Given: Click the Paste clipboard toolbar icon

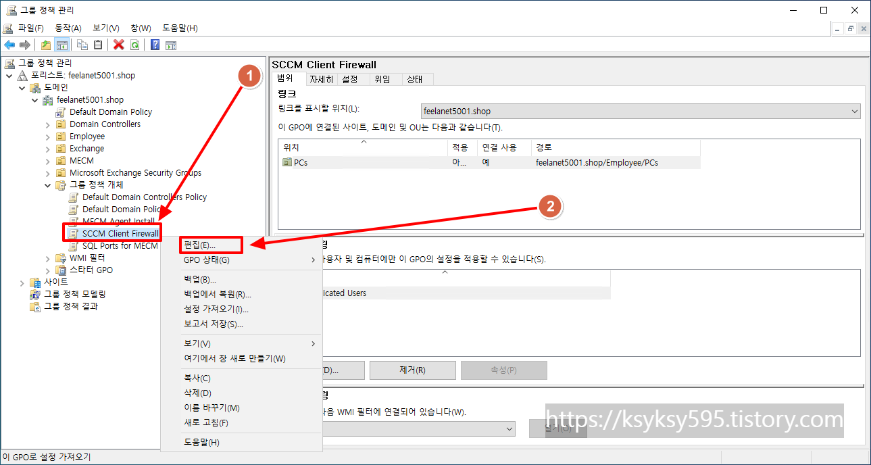Looking at the screenshot, I should [x=98, y=45].
